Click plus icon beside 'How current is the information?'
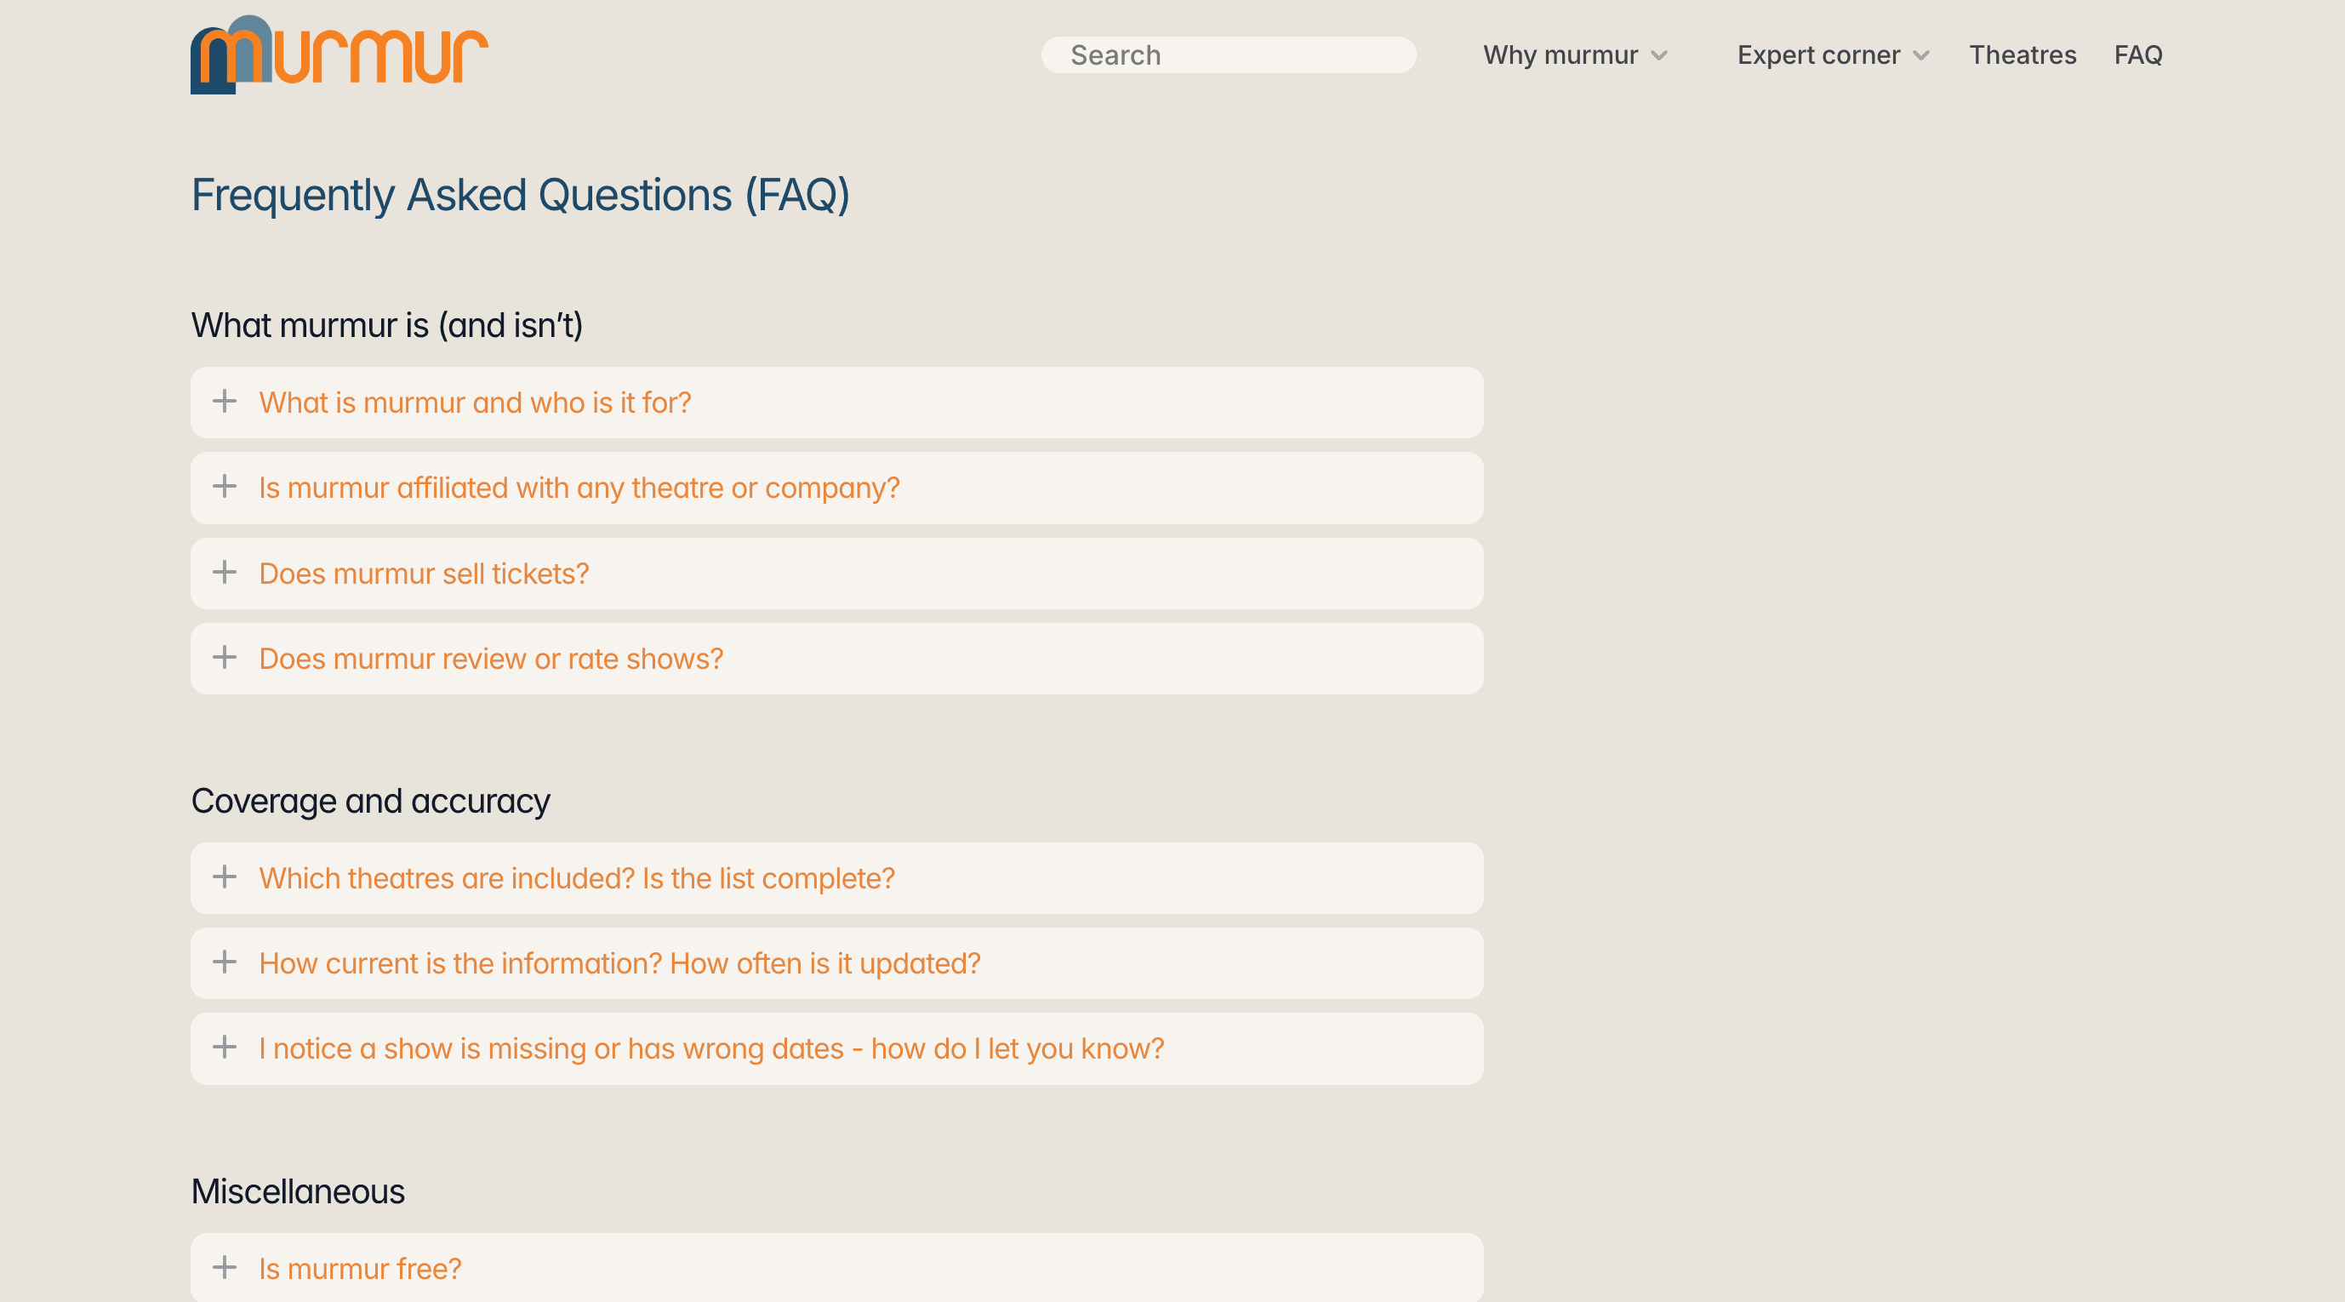 coord(224,962)
